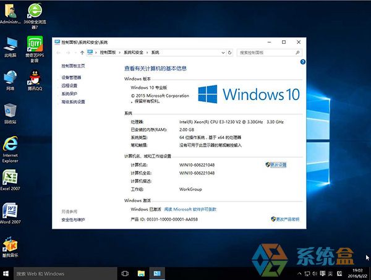The image size is (371, 280).
Task: Click the search magnifier icon
Action: (x=297, y=53)
